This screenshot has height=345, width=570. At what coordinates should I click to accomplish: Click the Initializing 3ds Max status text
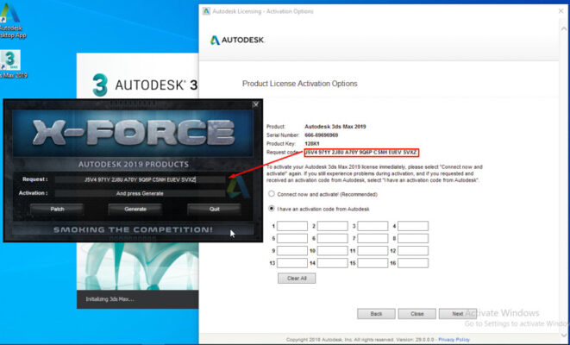110,299
